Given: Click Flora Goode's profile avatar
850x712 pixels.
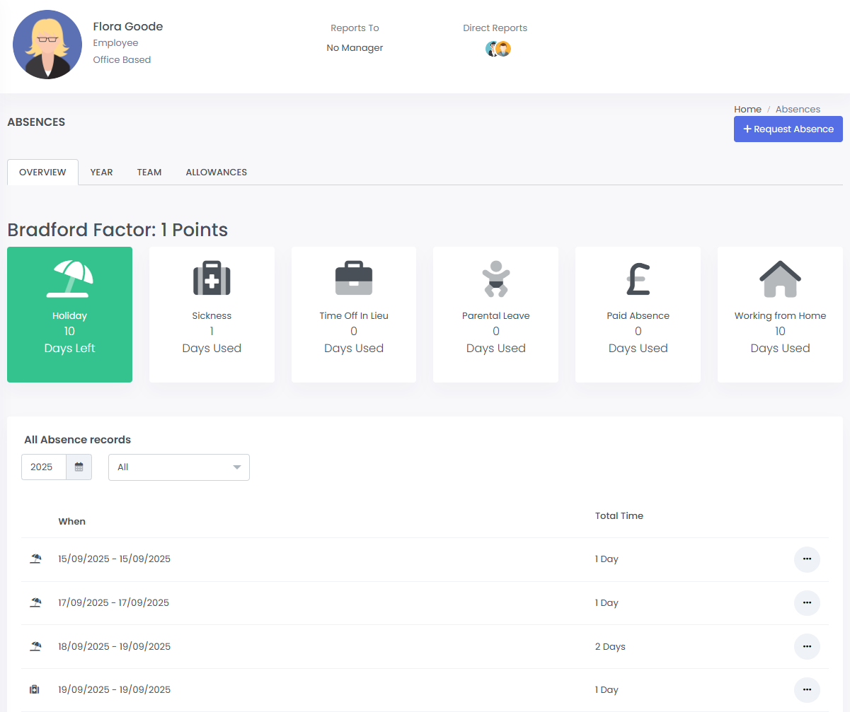Looking at the screenshot, I should coord(47,45).
